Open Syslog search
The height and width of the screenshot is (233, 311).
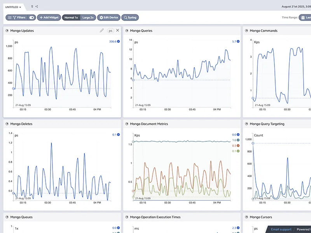pyautogui.click(x=130, y=17)
